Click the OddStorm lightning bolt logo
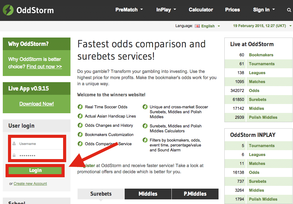293x204 pixels. pos(8,10)
